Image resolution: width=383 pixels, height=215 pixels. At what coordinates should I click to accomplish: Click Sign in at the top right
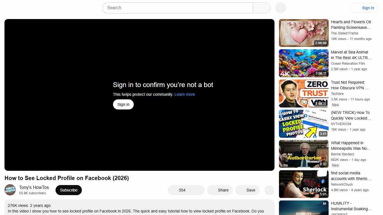coord(368,8)
